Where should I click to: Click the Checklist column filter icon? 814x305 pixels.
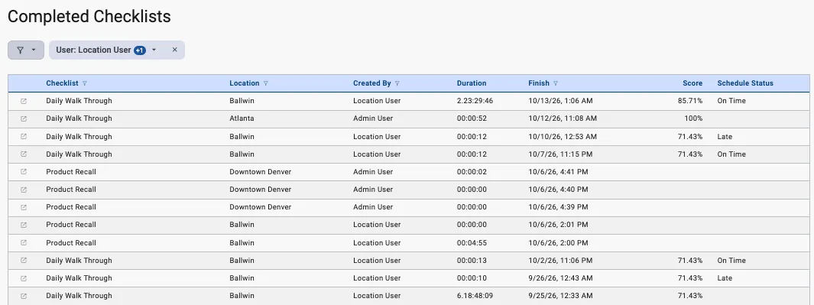(85, 83)
